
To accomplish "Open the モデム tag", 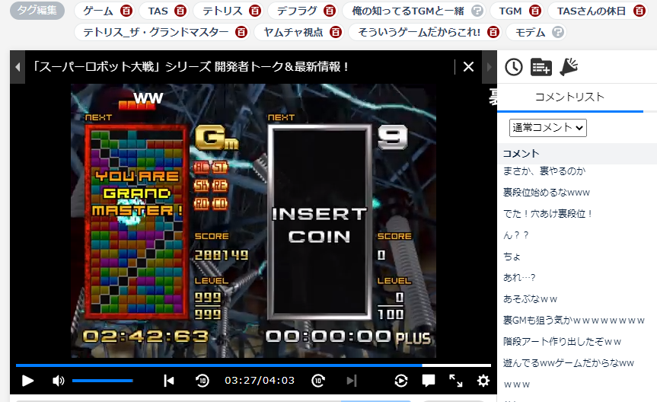I will (530, 32).
